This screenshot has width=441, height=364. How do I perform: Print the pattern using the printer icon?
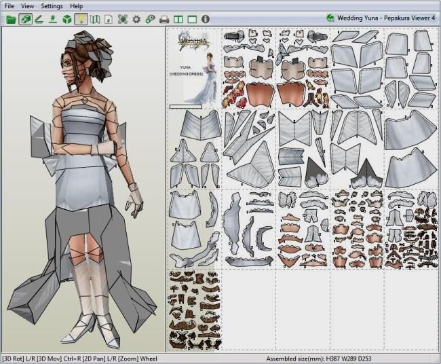(164, 20)
